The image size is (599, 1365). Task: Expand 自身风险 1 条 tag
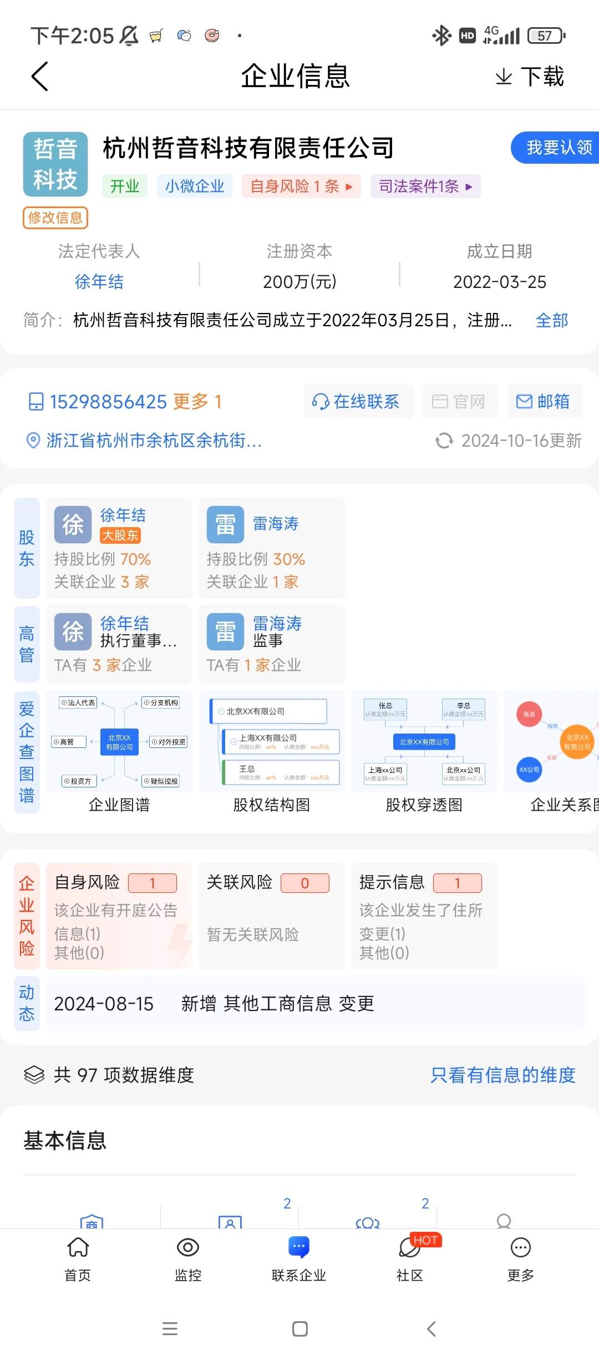click(301, 186)
